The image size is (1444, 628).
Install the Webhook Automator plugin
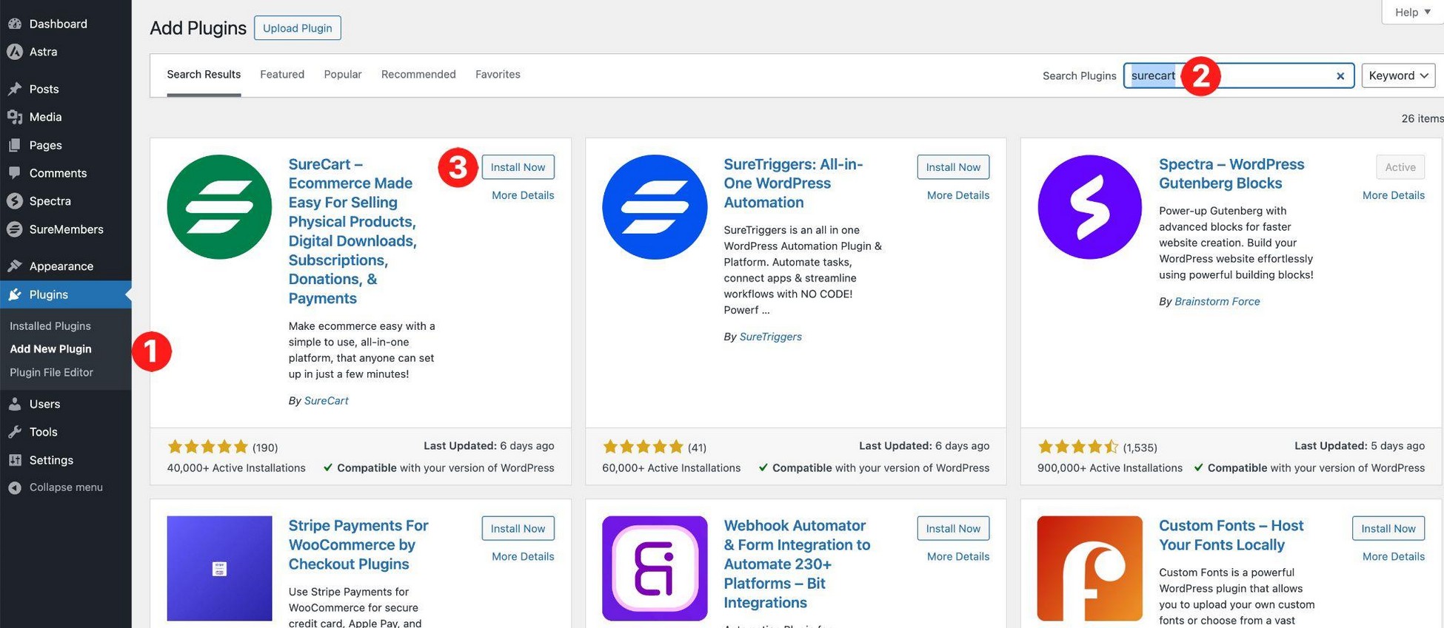click(x=953, y=528)
